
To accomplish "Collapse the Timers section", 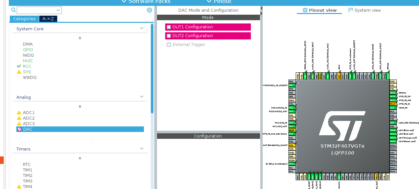I will pyautogui.click(x=142, y=148).
